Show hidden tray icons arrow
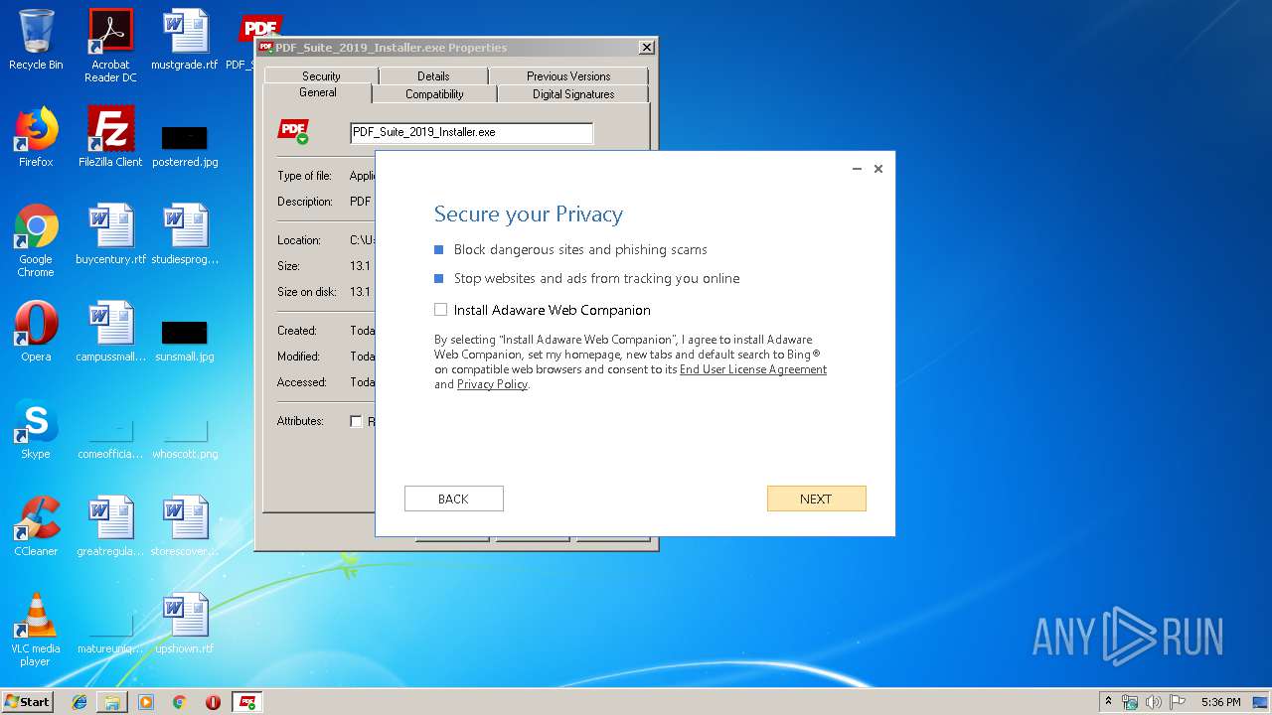 [1108, 702]
